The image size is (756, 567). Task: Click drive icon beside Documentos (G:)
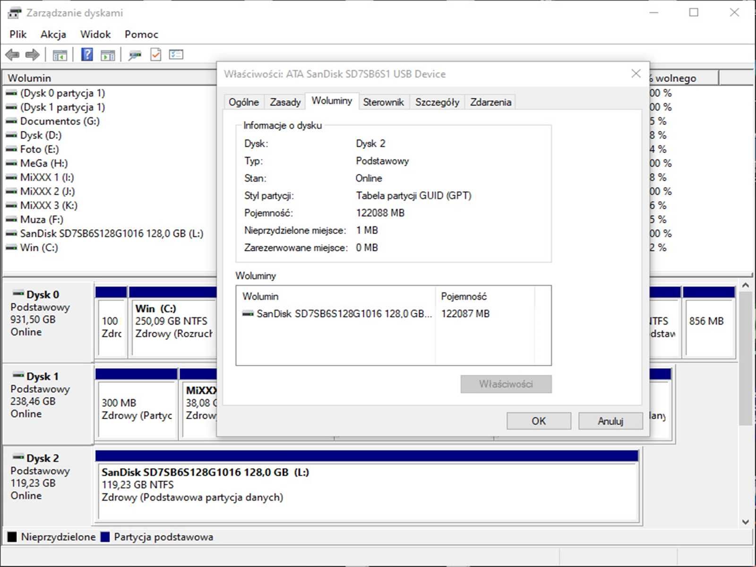point(11,121)
